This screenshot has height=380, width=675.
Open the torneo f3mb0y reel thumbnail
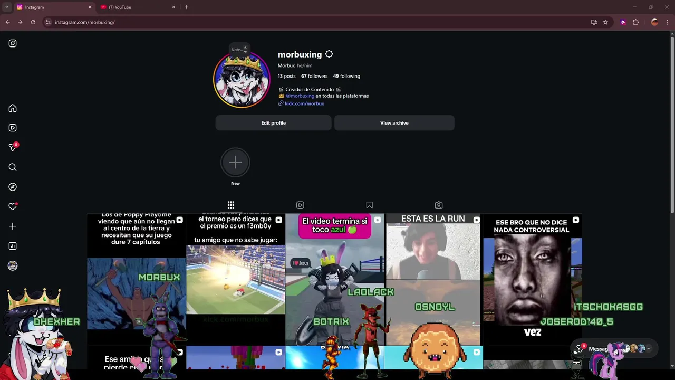(x=235, y=279)
